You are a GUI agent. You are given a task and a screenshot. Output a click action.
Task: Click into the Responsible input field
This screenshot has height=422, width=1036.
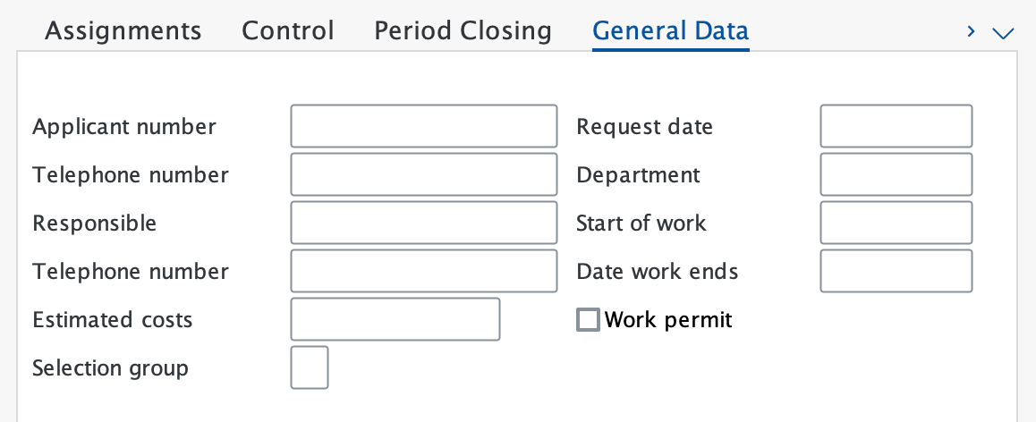pyautogui.click(x=424, y=223)
